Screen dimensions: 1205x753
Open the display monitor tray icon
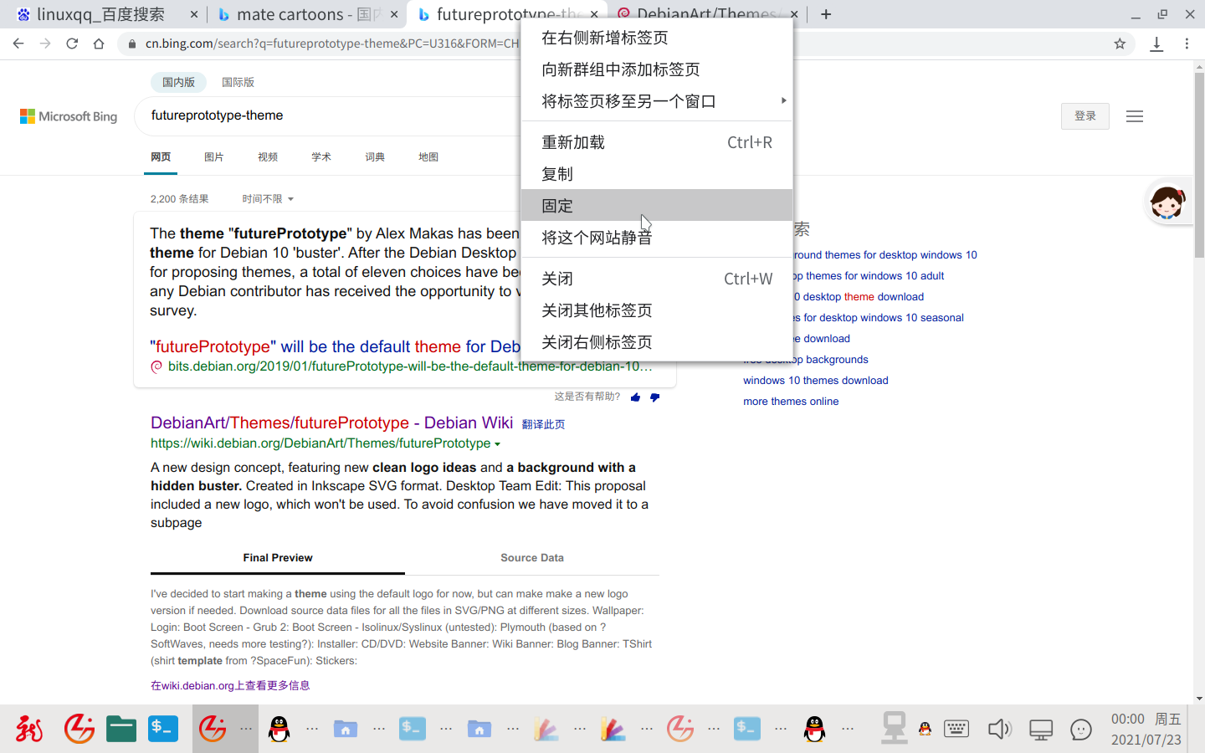coord(1041,730)
